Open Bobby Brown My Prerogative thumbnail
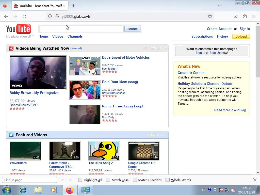 (38, 73)
